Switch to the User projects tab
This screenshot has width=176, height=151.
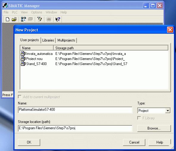(29, 40)
